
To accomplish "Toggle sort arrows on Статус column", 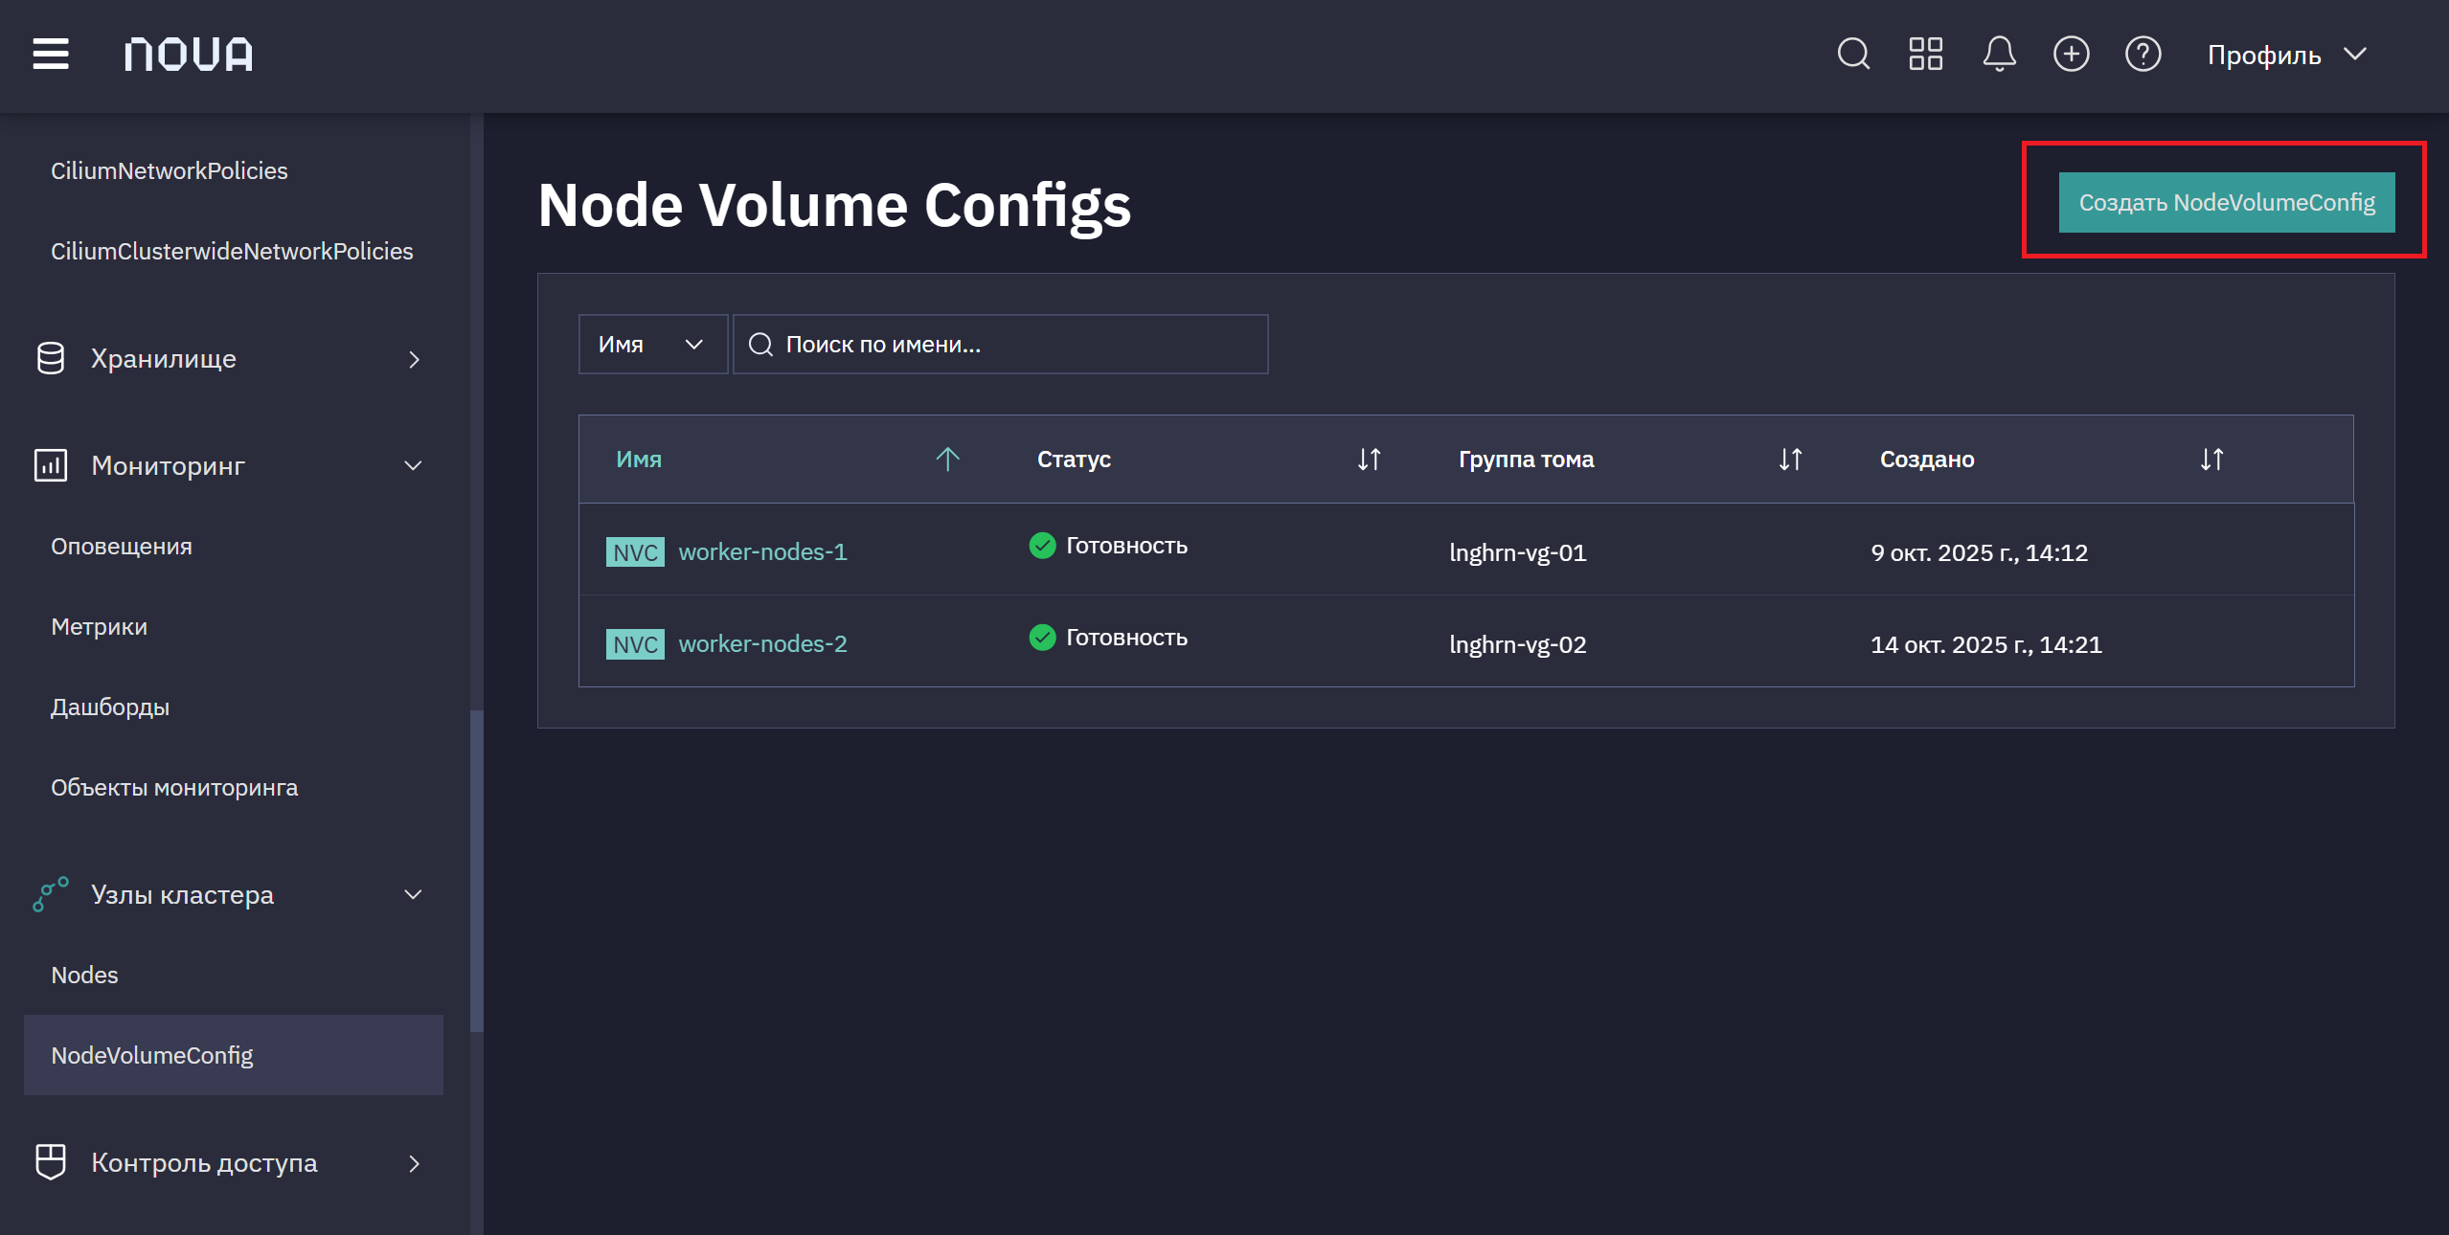I will tap(1369, 459).
